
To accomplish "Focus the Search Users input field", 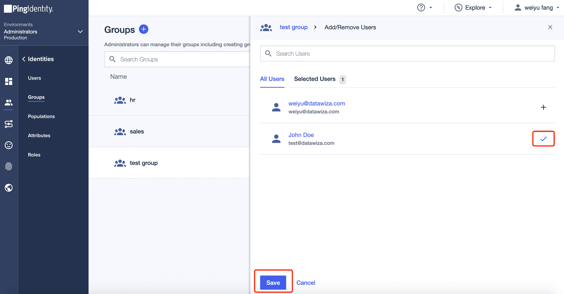I will [x=407, y=54].
